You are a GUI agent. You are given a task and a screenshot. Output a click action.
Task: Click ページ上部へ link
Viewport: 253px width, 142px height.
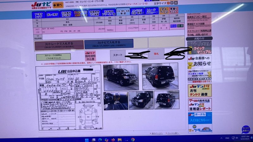(172, 133)
